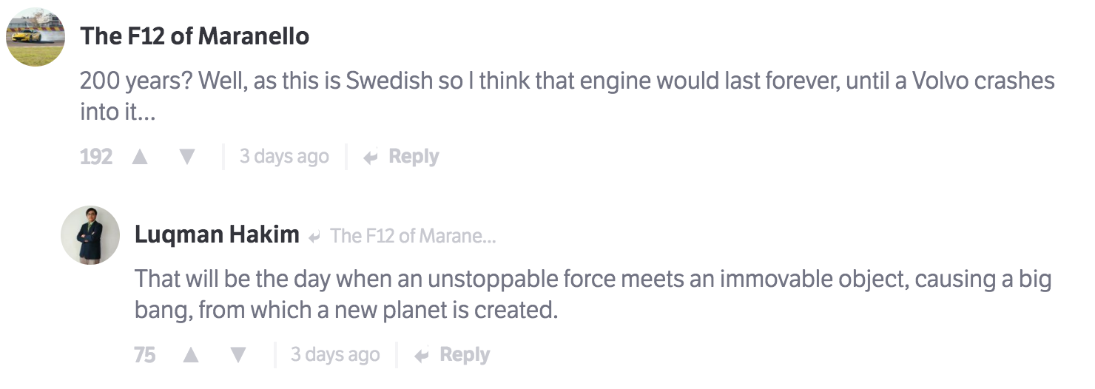The width and height of the screenshot is (1095, 389).
Task: Reply to Luqman Hakim's comment
Action: 465,355
